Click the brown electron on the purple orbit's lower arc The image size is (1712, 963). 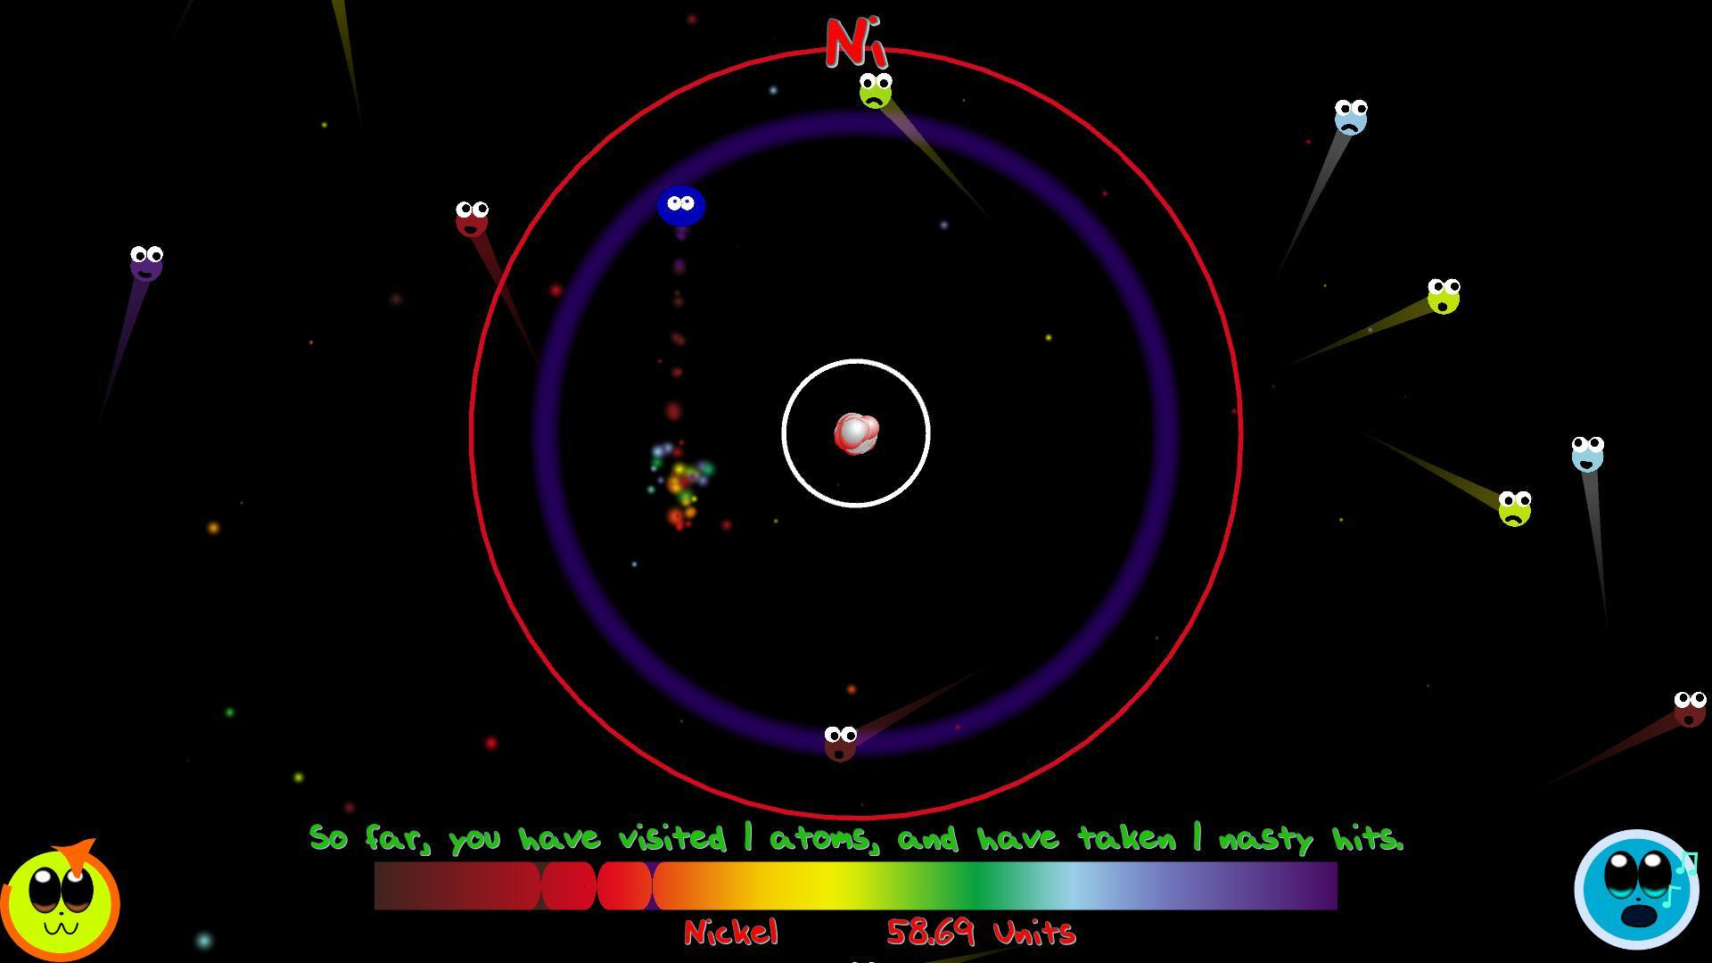pyautogui.click(x=840, y=744)
